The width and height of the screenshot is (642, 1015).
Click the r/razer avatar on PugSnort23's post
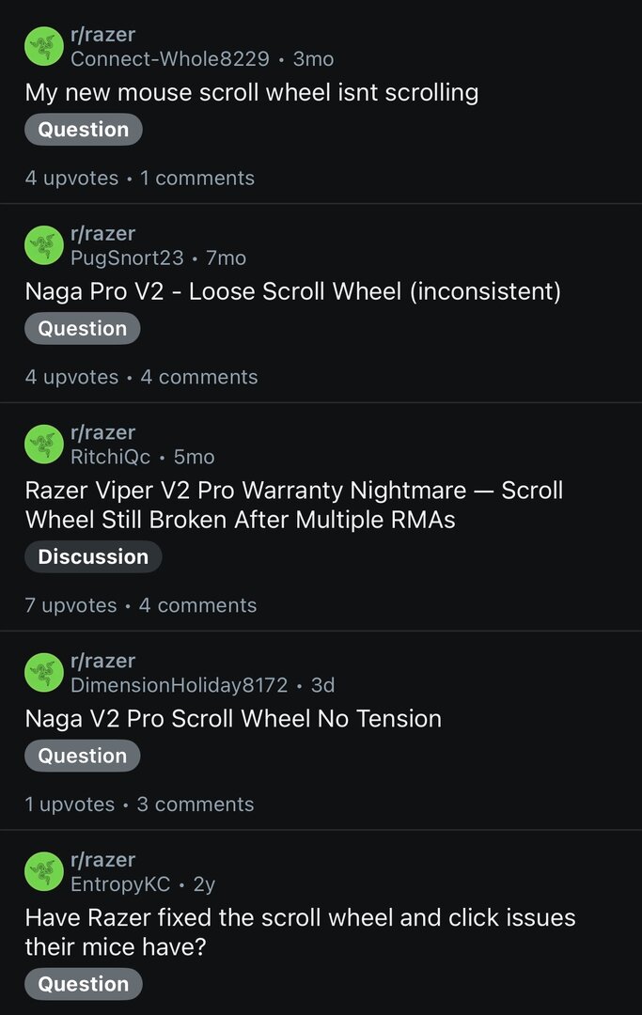click(x=43, y=245)
